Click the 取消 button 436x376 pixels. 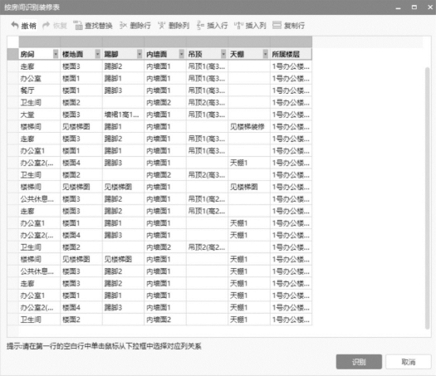[x=409, y=362]
